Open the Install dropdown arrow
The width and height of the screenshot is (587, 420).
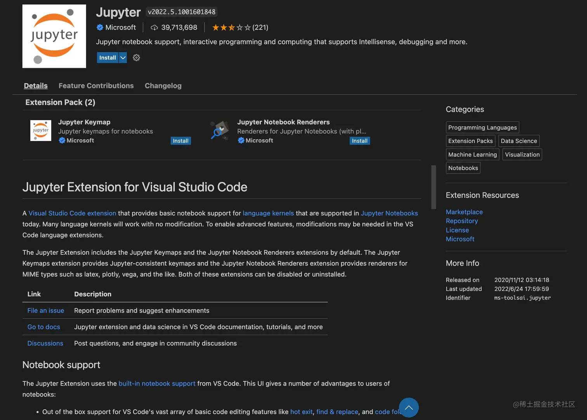pos(123,58)
